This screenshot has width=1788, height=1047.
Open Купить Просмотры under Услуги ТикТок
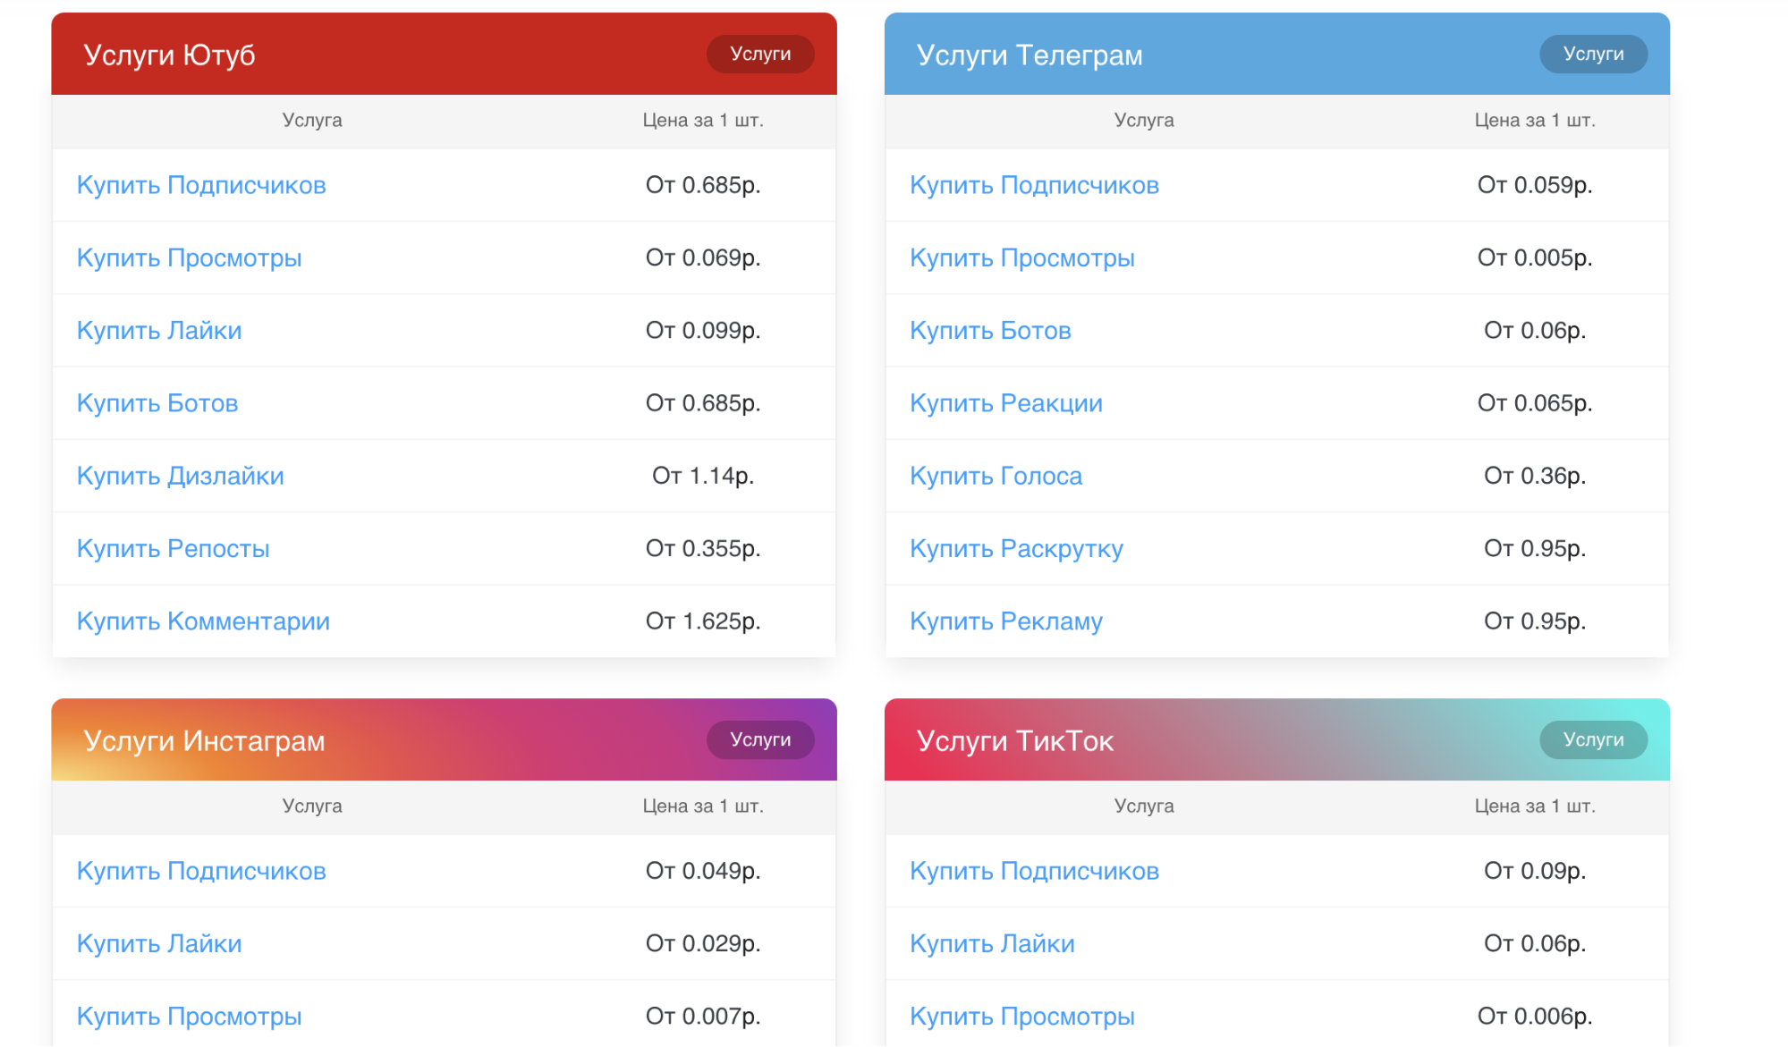pyautogui.click(x=1022, y=1016)
